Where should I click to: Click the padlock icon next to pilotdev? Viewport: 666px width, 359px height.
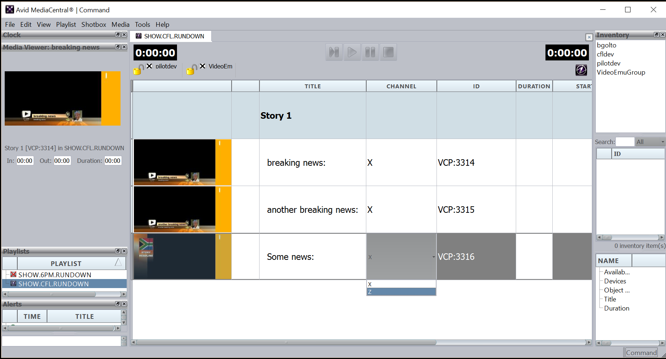click(x=139, y=69)
